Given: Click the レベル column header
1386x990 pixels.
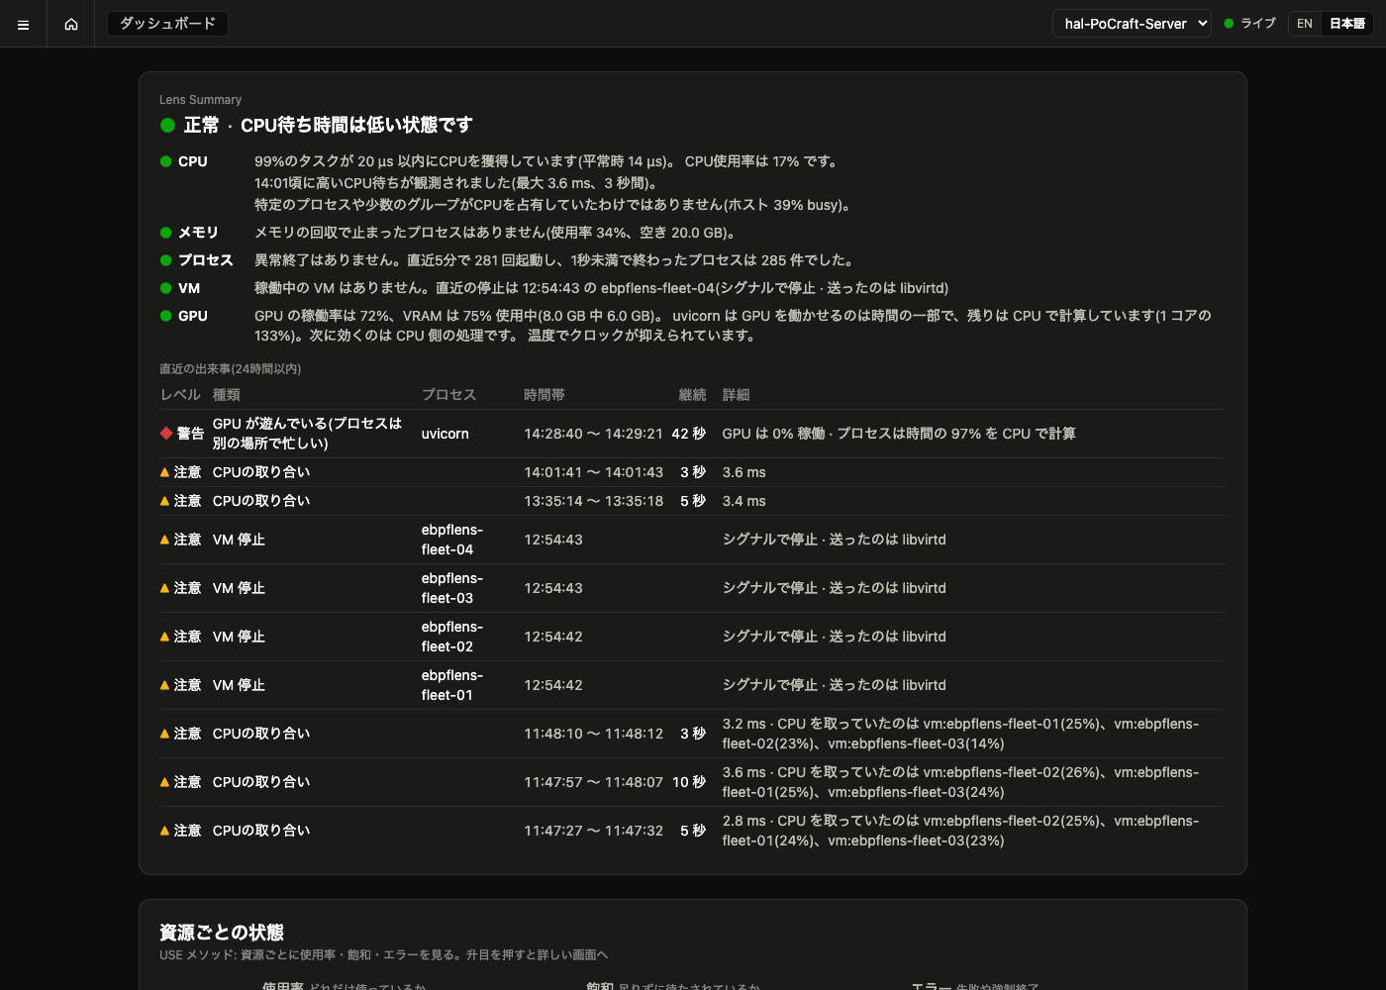Looking at the screenshot, I should [180, 395].
